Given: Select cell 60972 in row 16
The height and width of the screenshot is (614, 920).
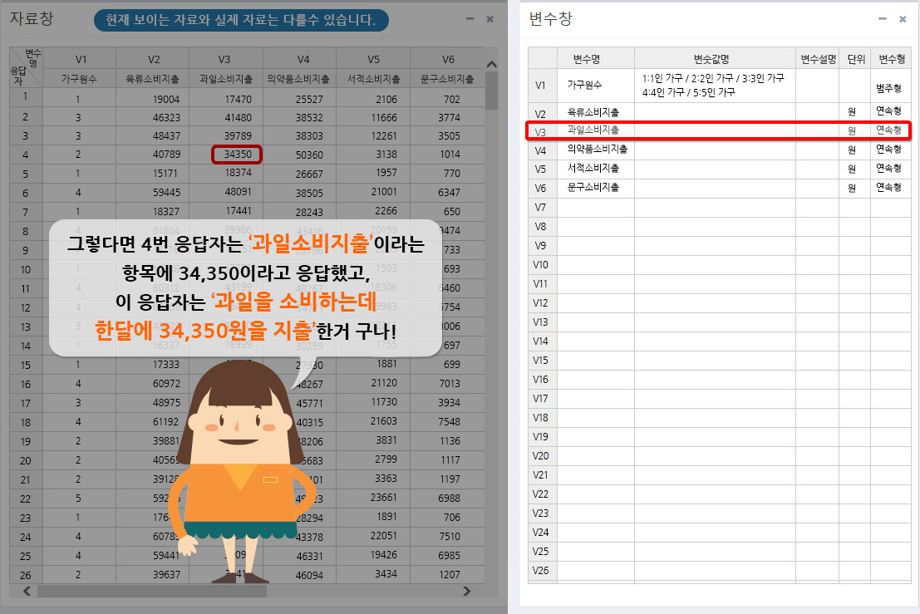Looking at the screenshot, I should pyautogui.click(x=166, y=384).
